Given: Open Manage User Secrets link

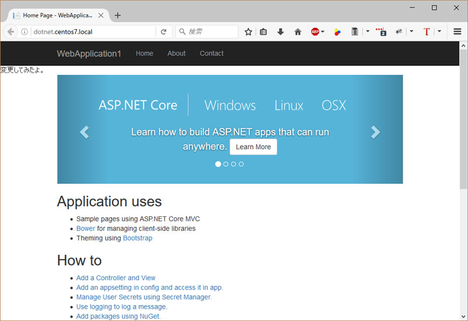Looking at the screenshot, I should [x=144, y=297].
